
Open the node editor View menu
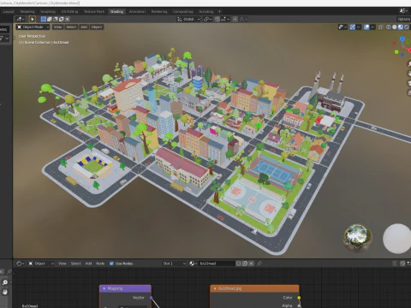click(63, 264)
